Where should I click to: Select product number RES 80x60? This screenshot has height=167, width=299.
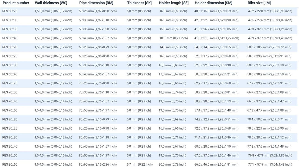coord(10,164)
